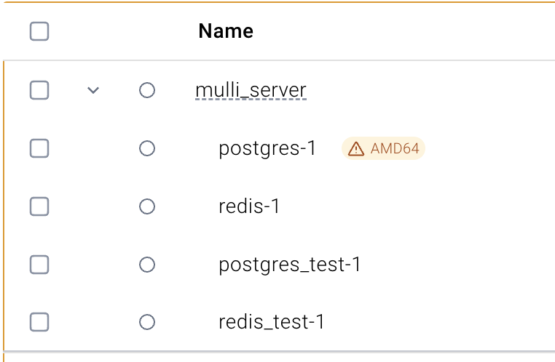Click the warning triangle icon on postgres-1
The image size is (555, 362).
coord(355,149)
